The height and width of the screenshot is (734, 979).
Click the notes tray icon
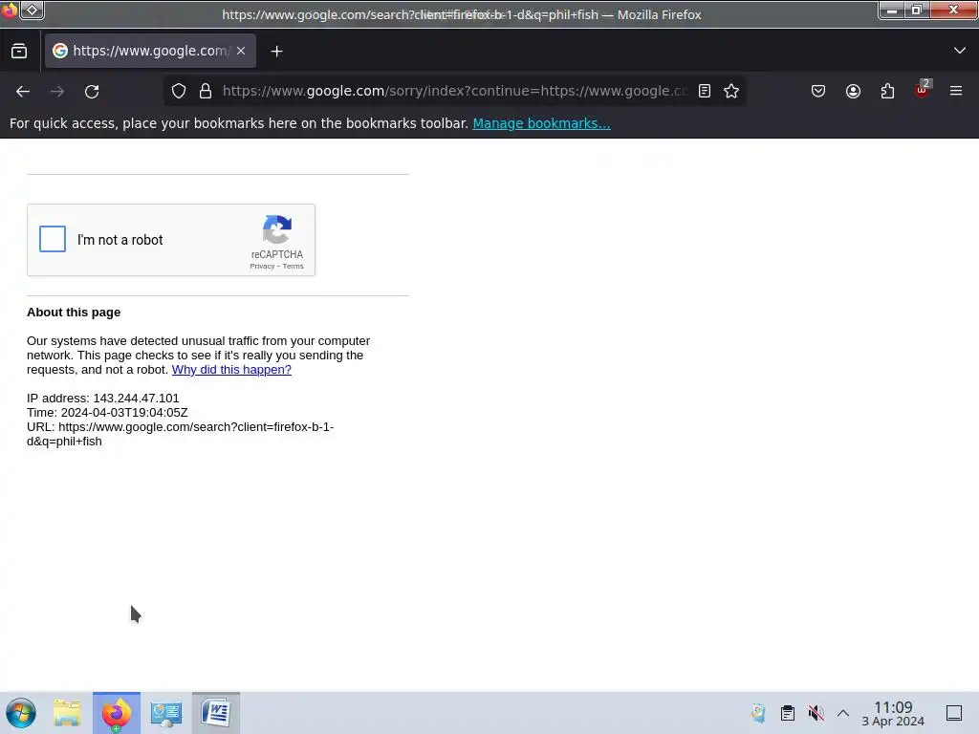tap(758, 713)
